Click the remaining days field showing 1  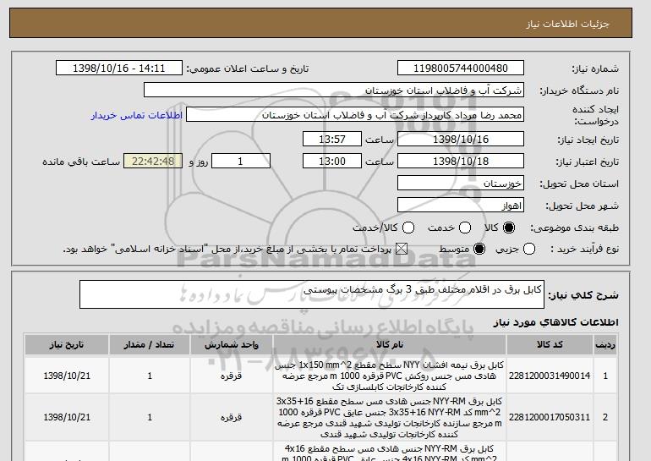(241, 162)
